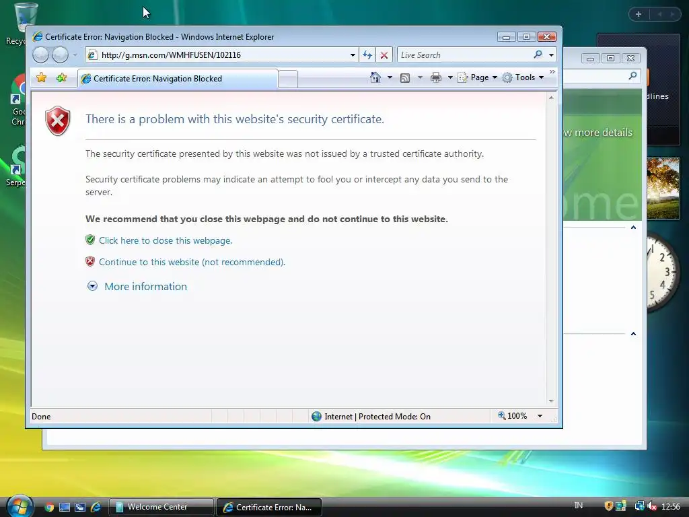
Task: Open the Recent Pages dropdown arrow
Action: pyautogui.click(x=75, y=55)
